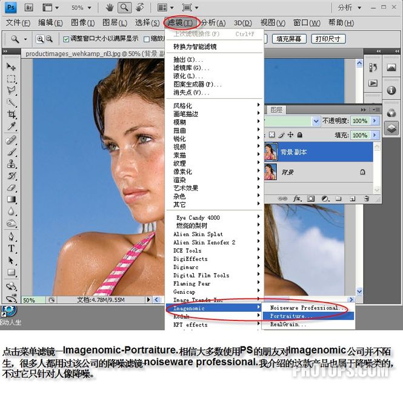
Task: Select the Healing Brush tool
Action: 11,140
